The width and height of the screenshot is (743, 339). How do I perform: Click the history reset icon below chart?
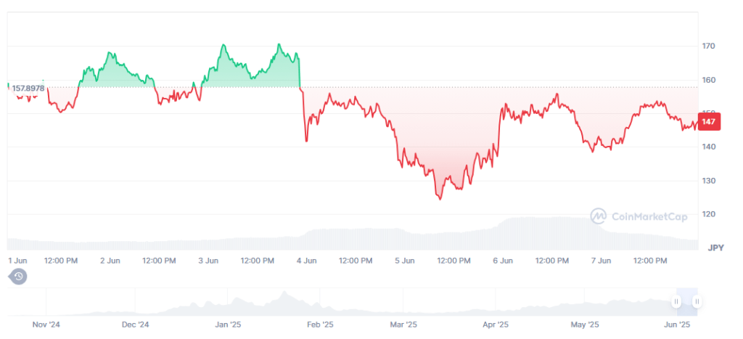[18, 277]
